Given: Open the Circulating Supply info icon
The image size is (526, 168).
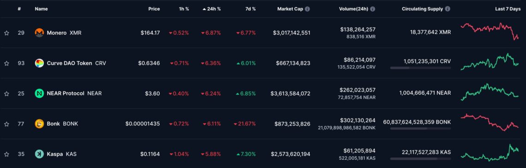Looking at the screenshot, I should 448,9.
